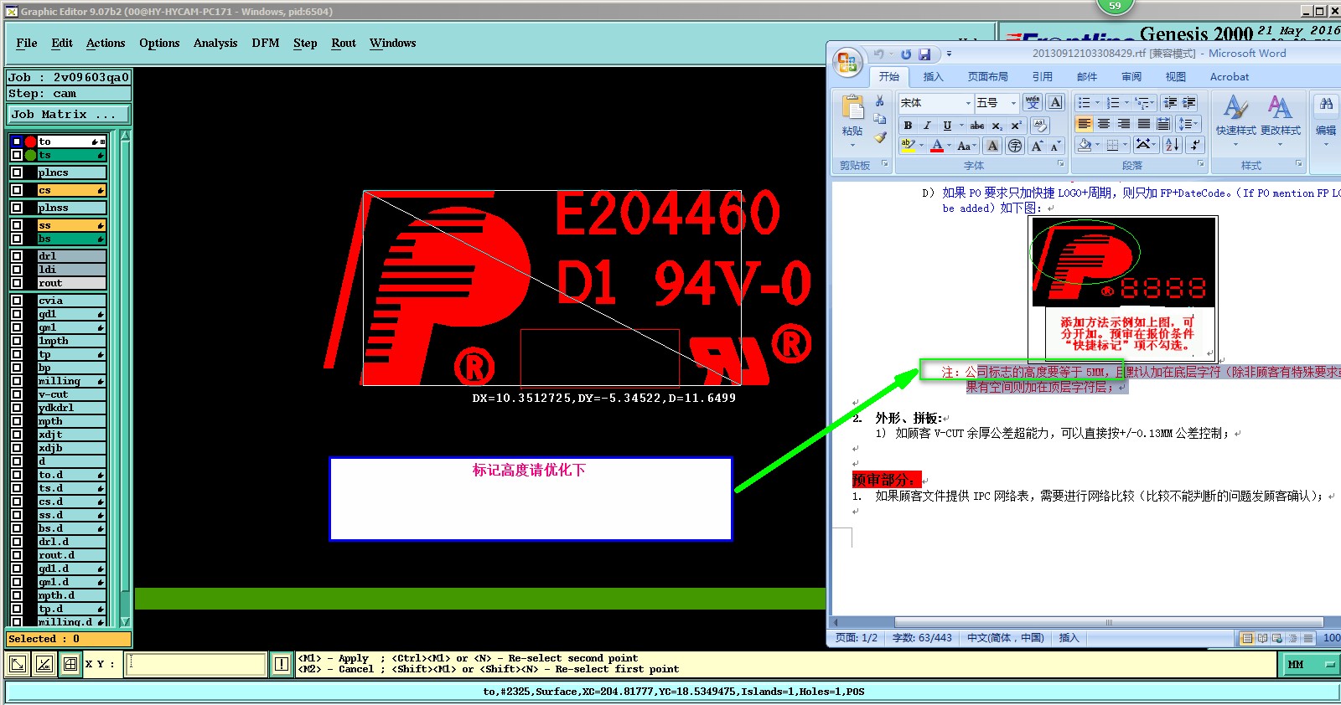Click the Copy icon in Word clipboard group

click(879, 119)
